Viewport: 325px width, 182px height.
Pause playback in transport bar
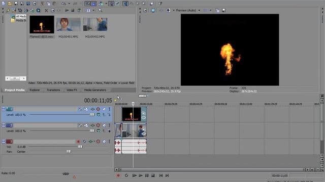tap(147, 175)
